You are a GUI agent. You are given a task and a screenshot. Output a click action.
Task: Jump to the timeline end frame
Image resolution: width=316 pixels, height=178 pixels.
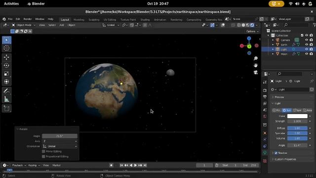pyautogui.click(x=145, y=165)
